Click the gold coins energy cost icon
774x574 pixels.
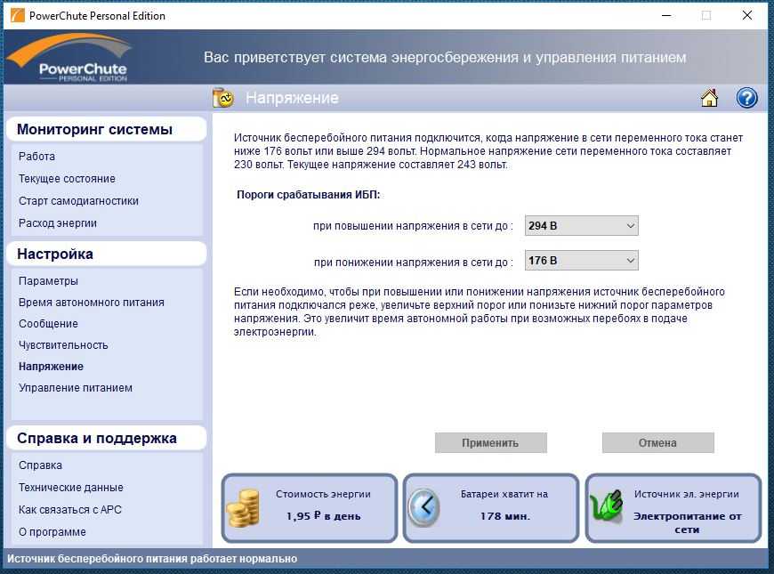(x=243, y=509)
